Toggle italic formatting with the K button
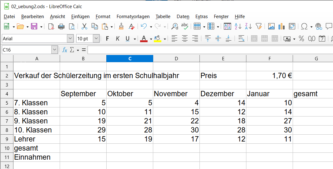333x169 pixels. tap(118, 38)
